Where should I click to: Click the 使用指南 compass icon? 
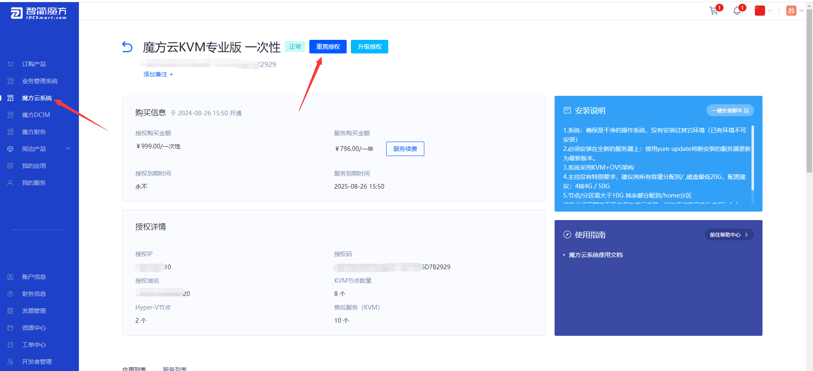567,234
